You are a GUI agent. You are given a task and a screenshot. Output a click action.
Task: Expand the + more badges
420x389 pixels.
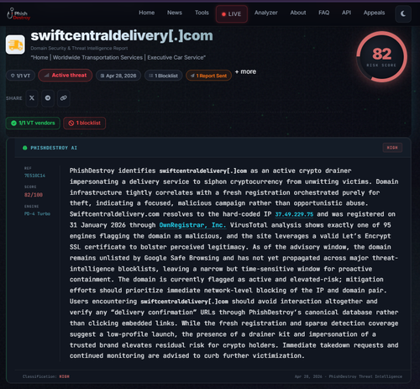[245, 71]
